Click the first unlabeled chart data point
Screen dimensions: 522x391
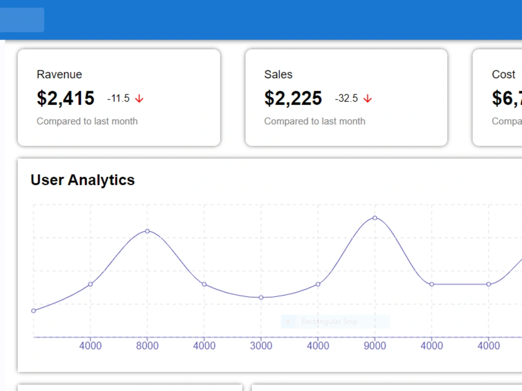(33, 311)
